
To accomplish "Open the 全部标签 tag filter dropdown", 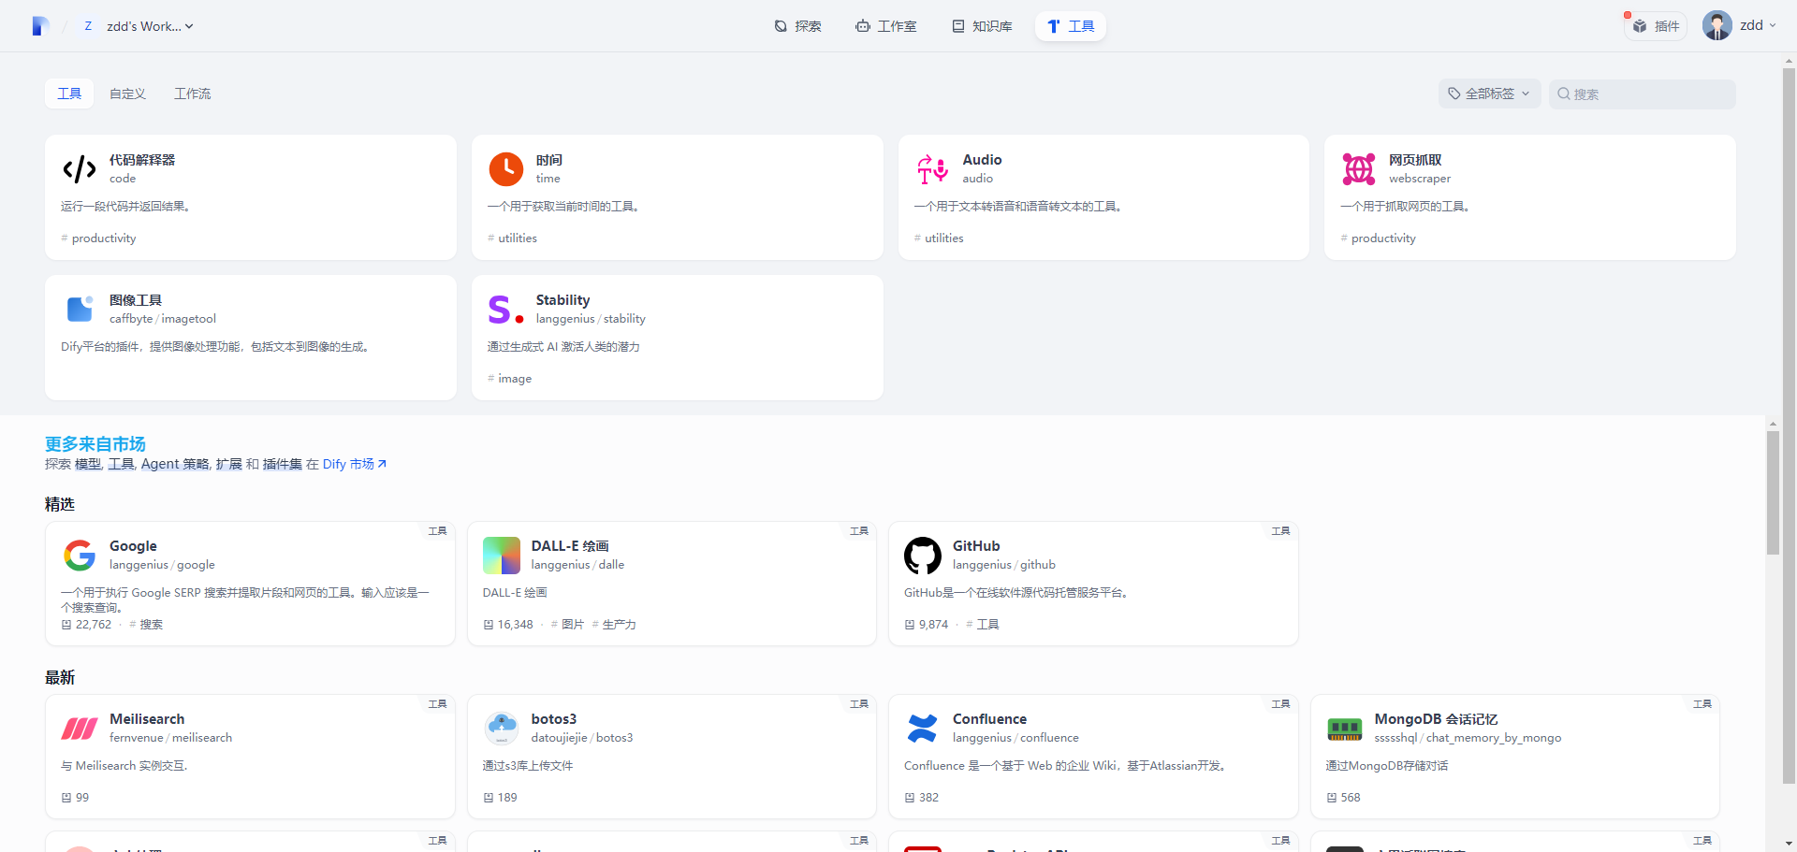I will click(1489, 94).
